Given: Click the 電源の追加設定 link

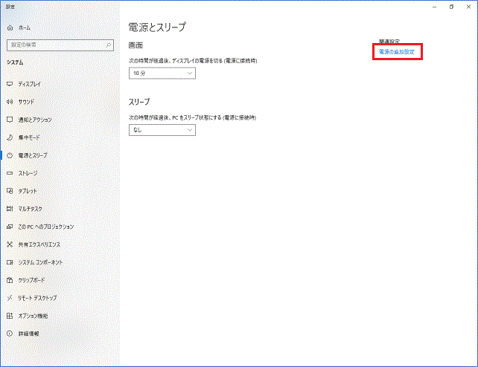Looking at the screenshot, I should point(397,52).
